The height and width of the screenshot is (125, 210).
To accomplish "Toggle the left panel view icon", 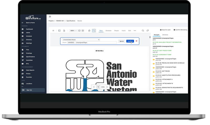I will click(60, 31).
